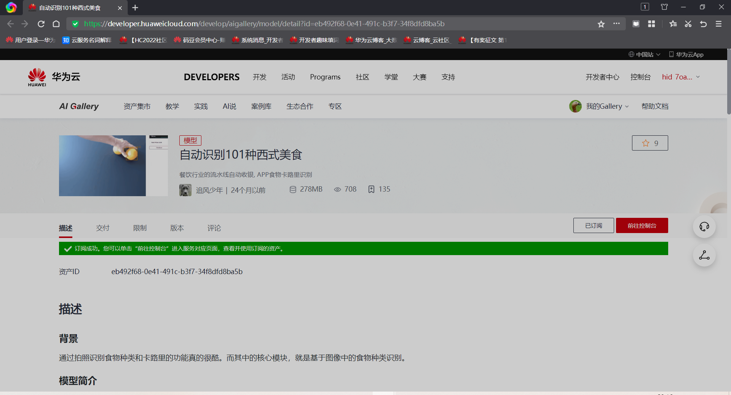Open the 华为云App link

click(x=686, y=54)
